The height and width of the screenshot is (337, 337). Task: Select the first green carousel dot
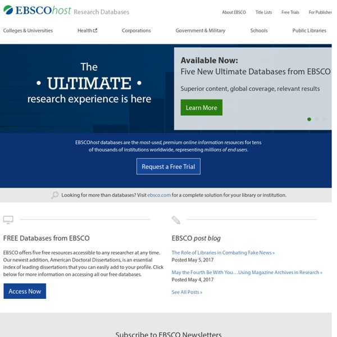(309, 119)
